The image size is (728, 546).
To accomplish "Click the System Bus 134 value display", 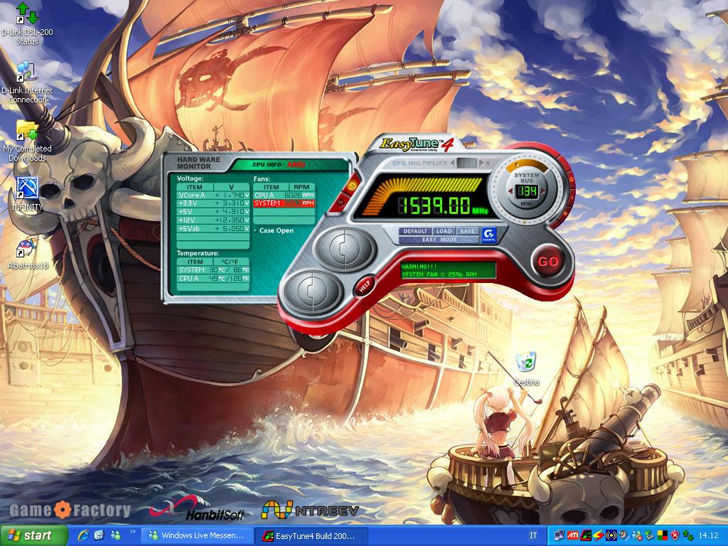I will [527, 191].
